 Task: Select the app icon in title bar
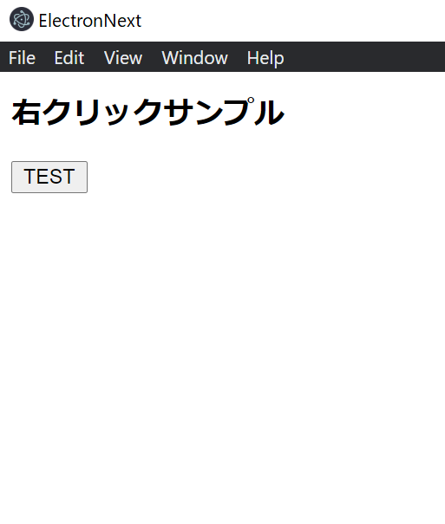[22, 19]
